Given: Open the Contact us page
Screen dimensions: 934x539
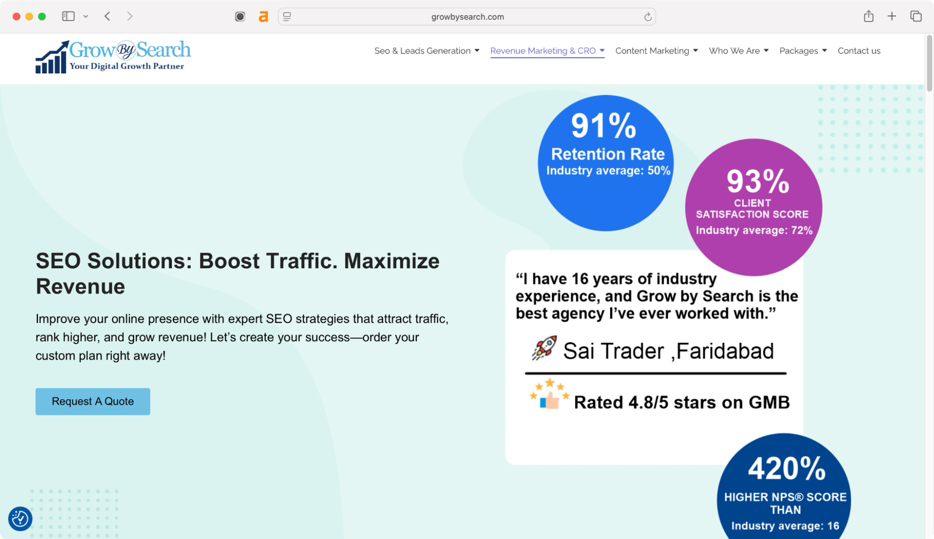Looking at the screenshot, I should (859, 50).
